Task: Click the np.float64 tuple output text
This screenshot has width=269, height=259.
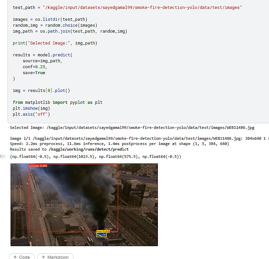Action: pyautogui.click(x=95, y=157)
